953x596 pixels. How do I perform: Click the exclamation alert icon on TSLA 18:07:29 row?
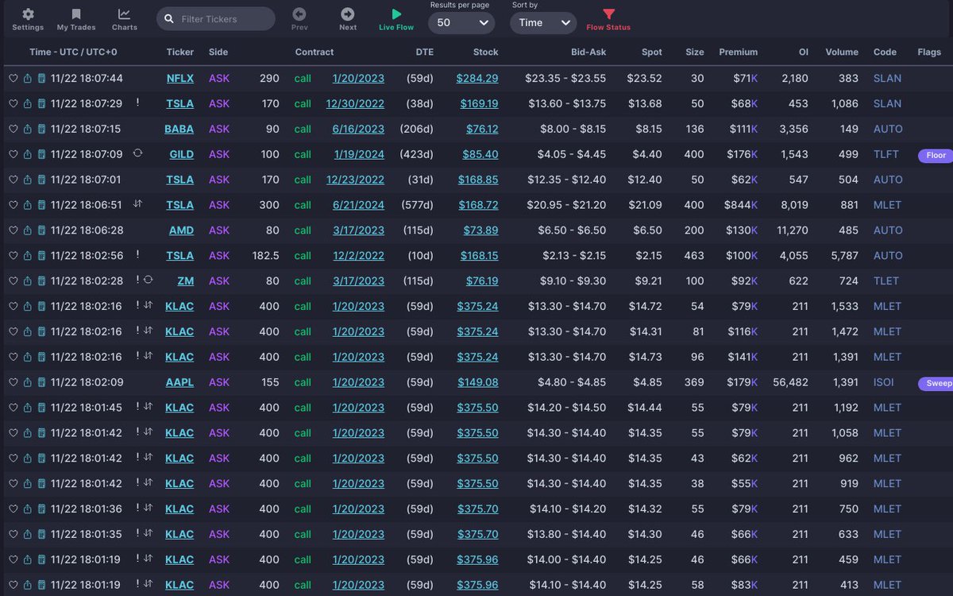coord(138,103)
